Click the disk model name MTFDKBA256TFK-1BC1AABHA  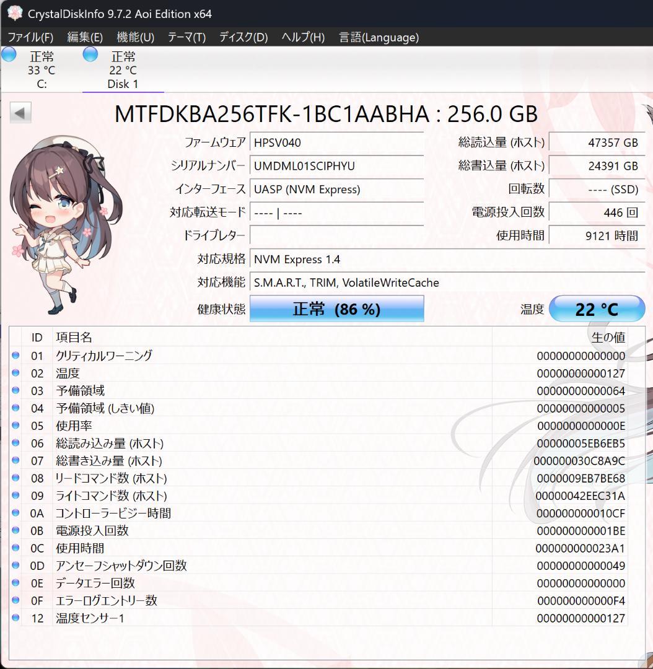[x=271, y=114]
